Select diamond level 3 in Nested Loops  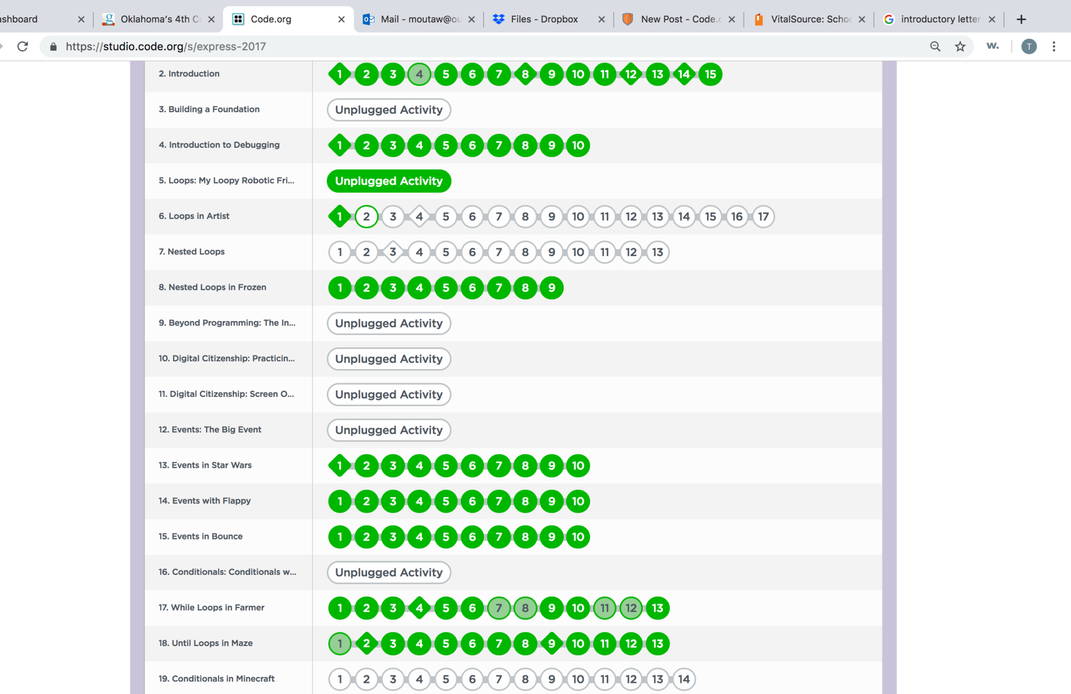click(393, 252)
